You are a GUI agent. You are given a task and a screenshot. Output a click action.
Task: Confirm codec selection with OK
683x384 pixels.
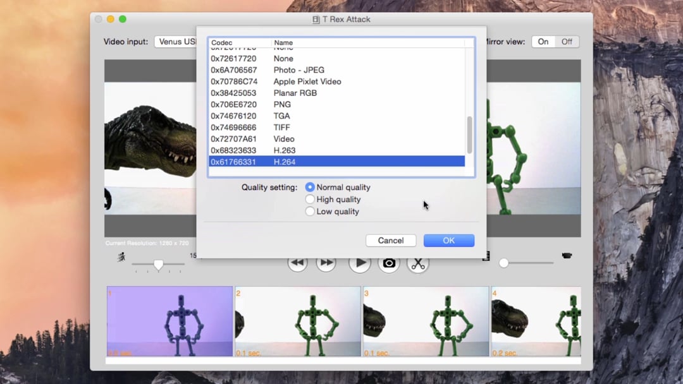[448, 241]
